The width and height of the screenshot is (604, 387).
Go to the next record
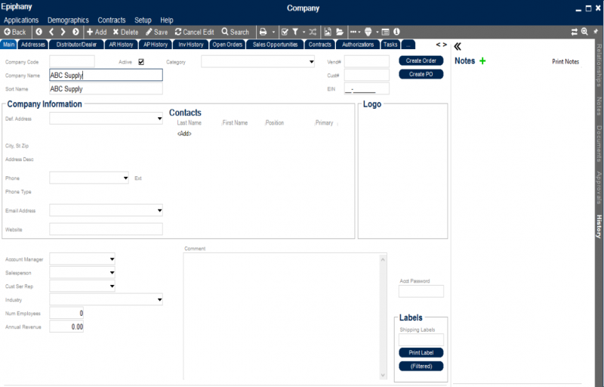[63, 32]
